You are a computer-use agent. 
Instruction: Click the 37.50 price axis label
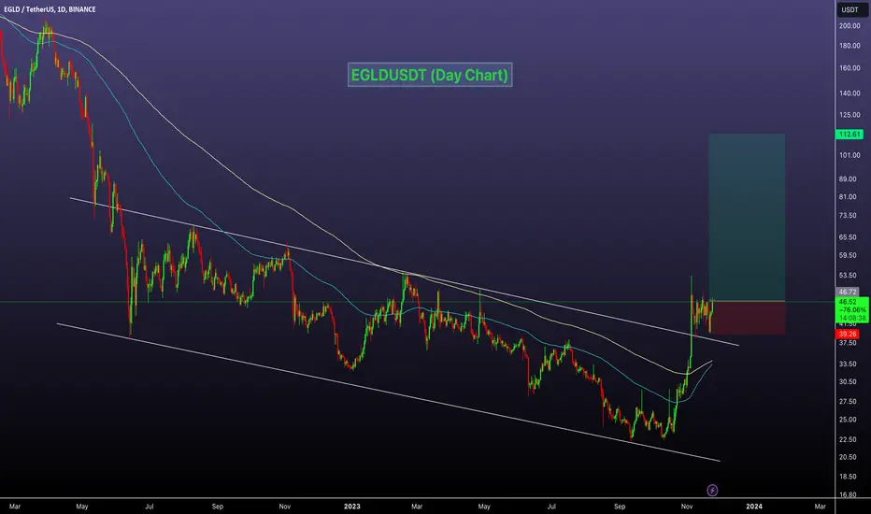click(848, 343)
